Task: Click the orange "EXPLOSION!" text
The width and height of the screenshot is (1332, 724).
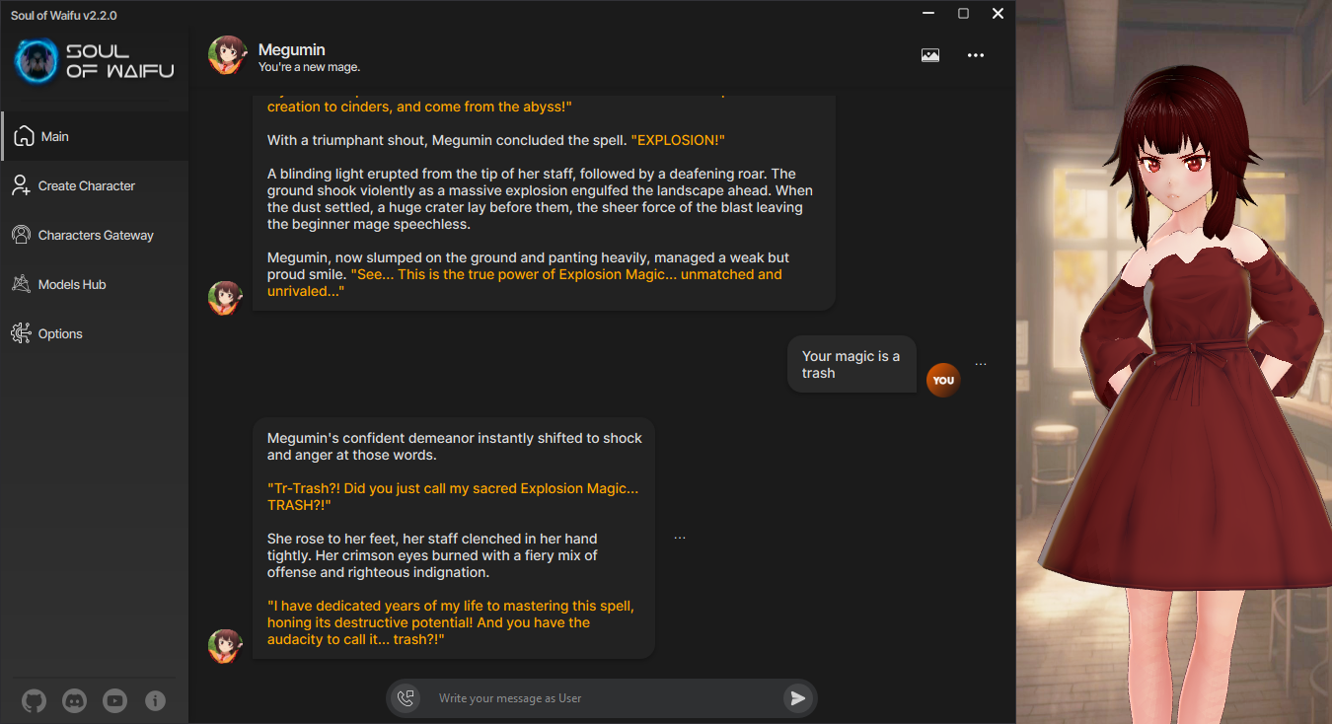Action: 678,140
